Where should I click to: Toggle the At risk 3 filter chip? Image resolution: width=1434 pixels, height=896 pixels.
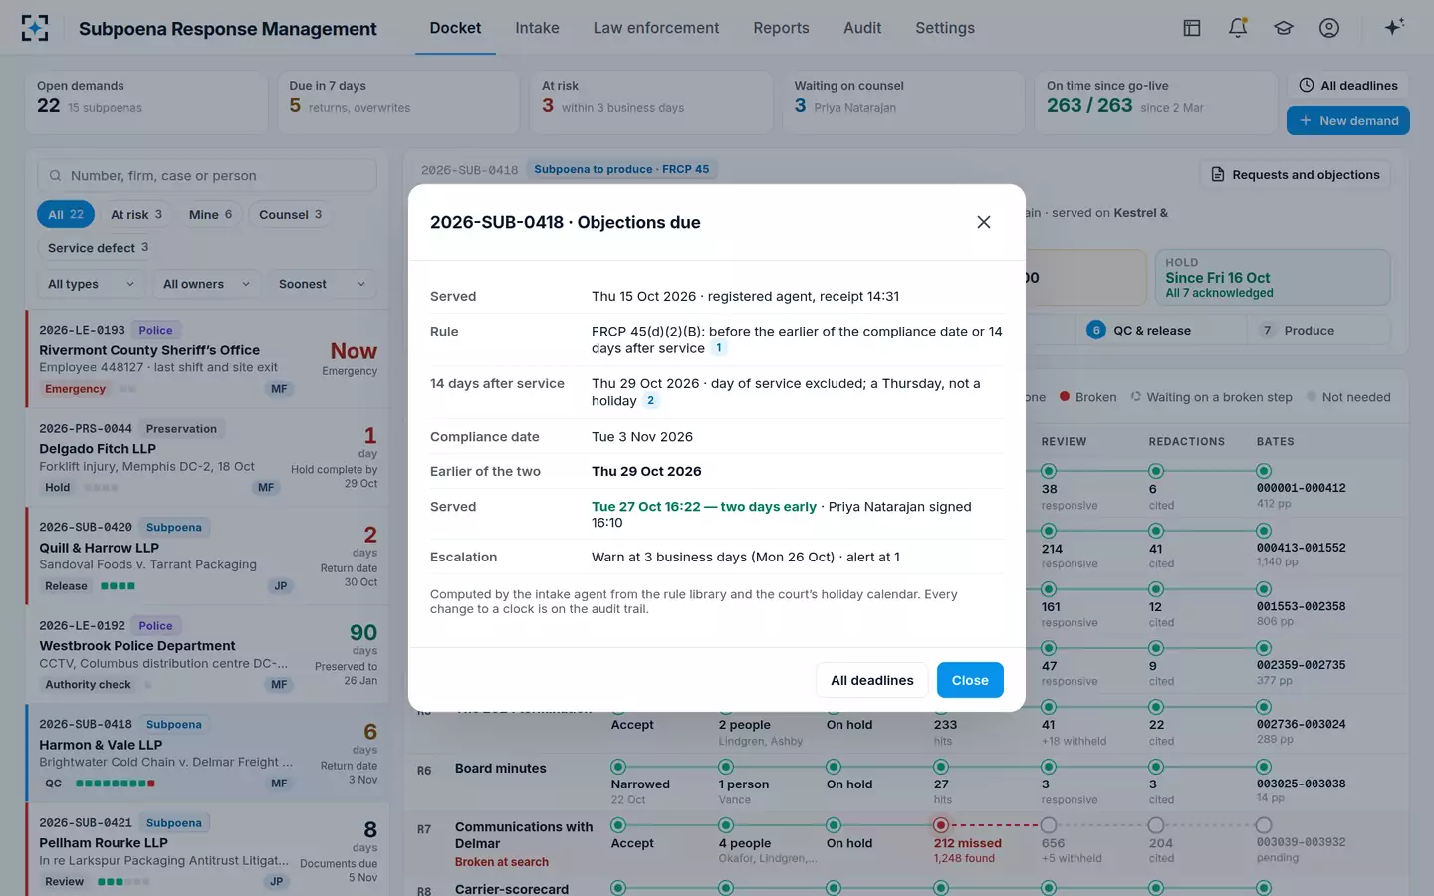tap(136, 214)
